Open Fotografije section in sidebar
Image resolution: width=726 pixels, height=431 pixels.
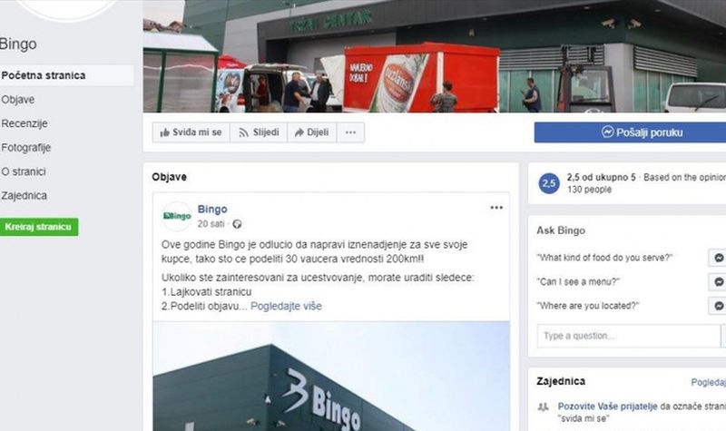point(25,148)
